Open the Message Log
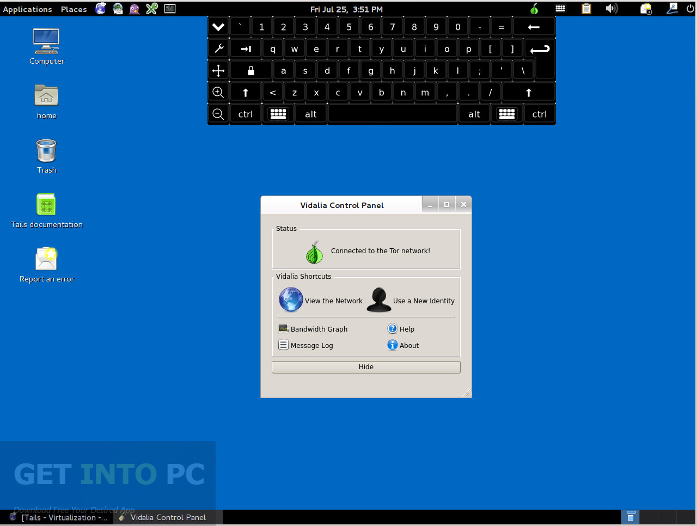 (x=305, y=345)
